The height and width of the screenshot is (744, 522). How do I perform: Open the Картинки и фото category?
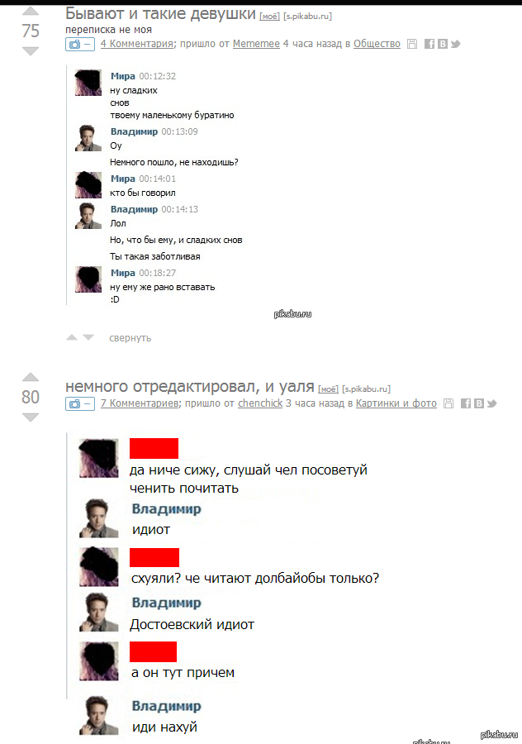tap(396, 403)
